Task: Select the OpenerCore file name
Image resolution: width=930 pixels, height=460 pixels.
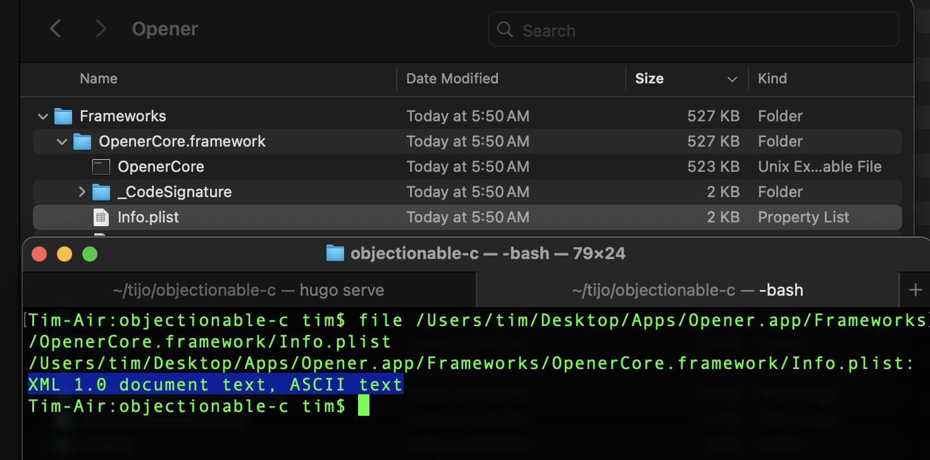Action: (161, 167)
